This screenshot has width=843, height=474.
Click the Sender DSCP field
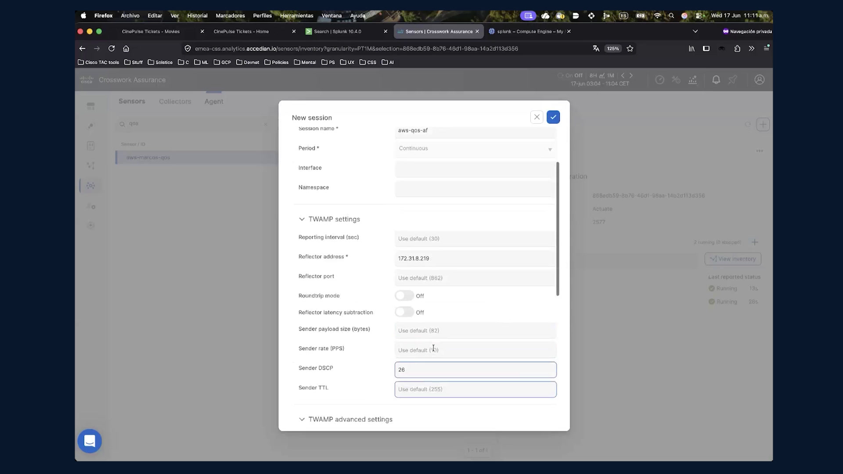476,370
